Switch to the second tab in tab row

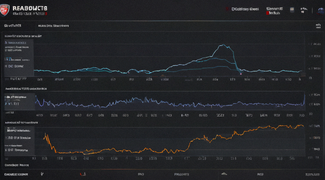53,26
